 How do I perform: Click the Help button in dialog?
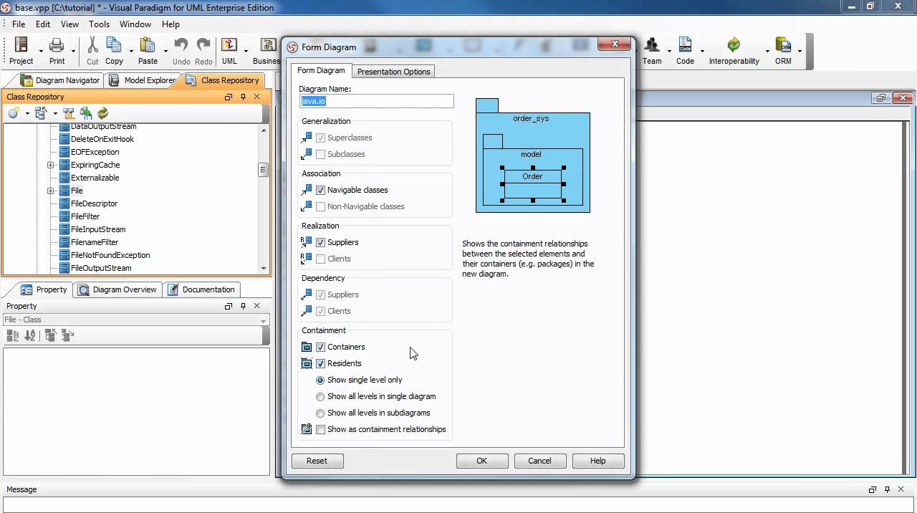[598, 461]
